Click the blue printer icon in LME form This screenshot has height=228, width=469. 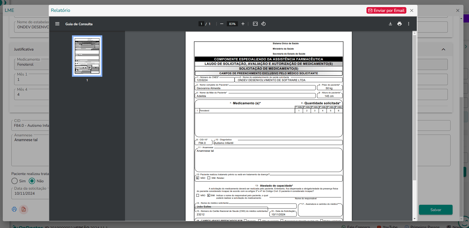pos(14,209)
